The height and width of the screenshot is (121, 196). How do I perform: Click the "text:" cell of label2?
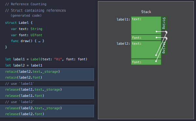146,50
